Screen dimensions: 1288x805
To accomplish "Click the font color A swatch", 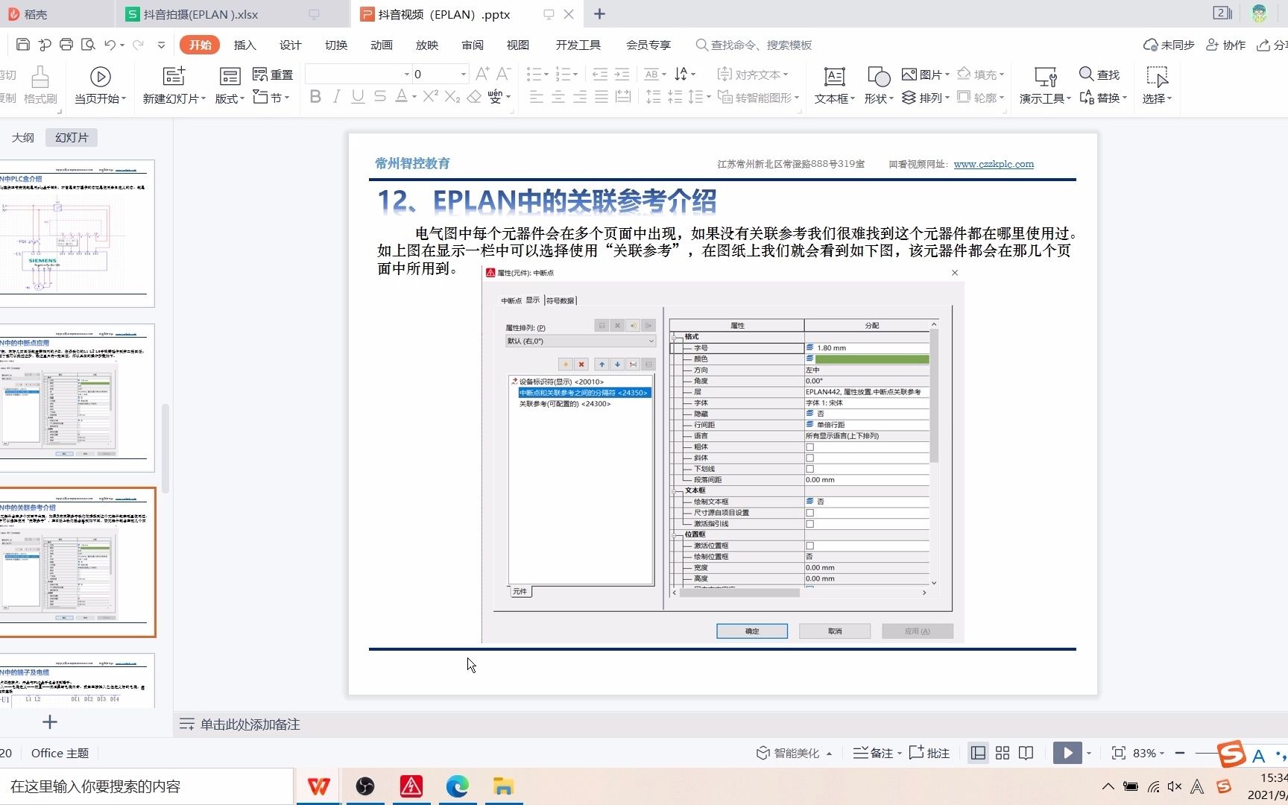I will click(x=401, y=97).
